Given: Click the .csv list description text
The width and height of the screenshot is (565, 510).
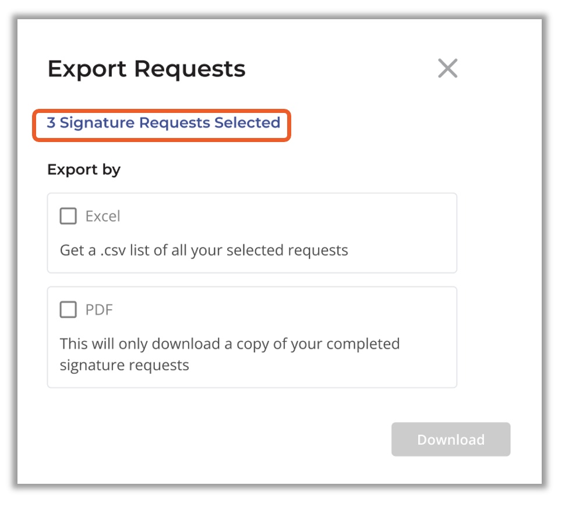Looking at the screenshot, I should [204, 250].
